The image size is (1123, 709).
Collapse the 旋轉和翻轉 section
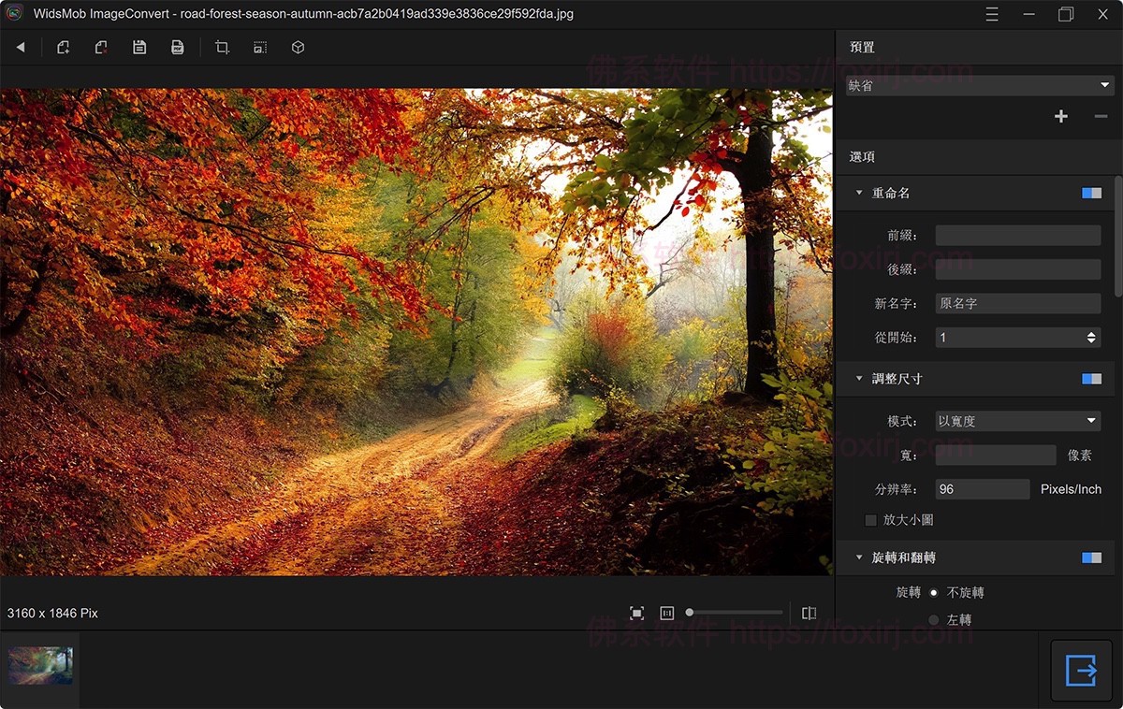859,557
